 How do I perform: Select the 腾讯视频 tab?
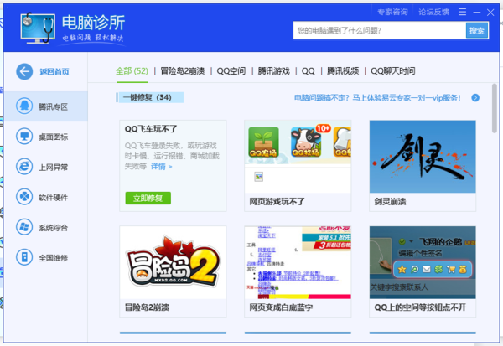[344, 71]
